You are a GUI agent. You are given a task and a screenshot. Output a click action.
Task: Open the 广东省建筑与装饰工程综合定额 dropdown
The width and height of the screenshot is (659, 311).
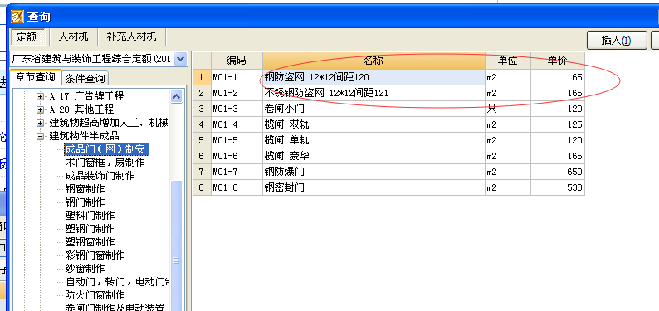[180, 59]
